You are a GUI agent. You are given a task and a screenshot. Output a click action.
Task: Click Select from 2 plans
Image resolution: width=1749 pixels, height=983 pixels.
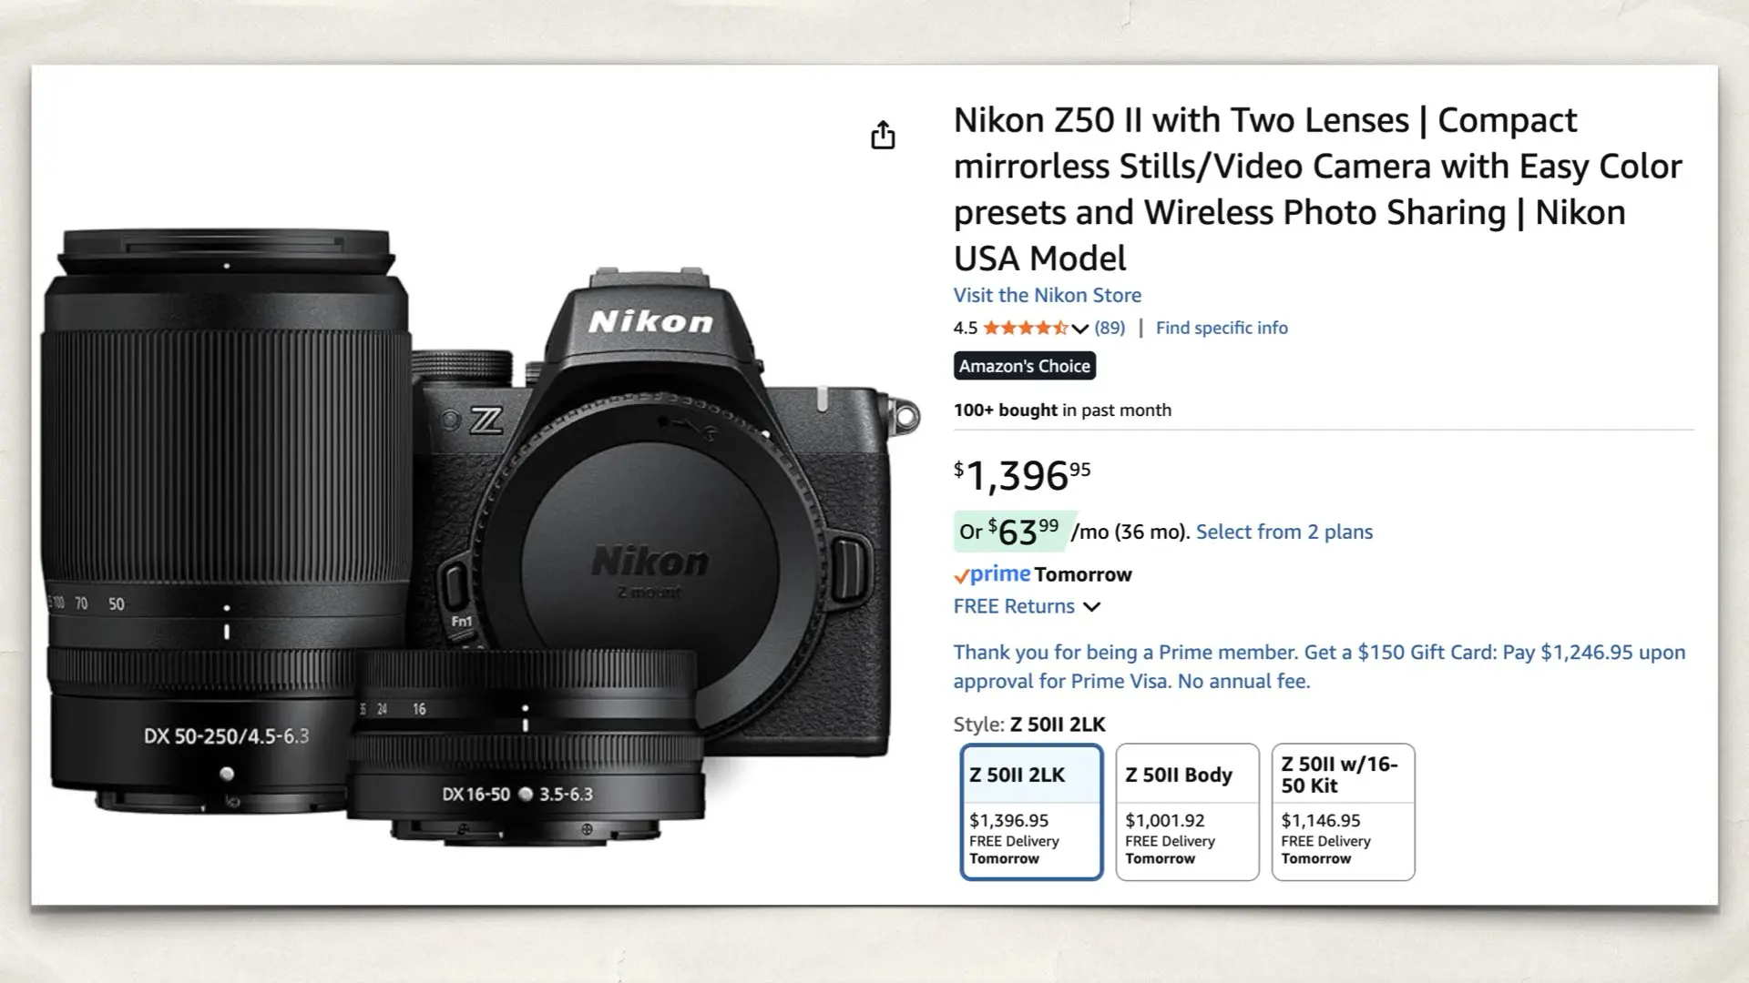(x=1284, y=532)
